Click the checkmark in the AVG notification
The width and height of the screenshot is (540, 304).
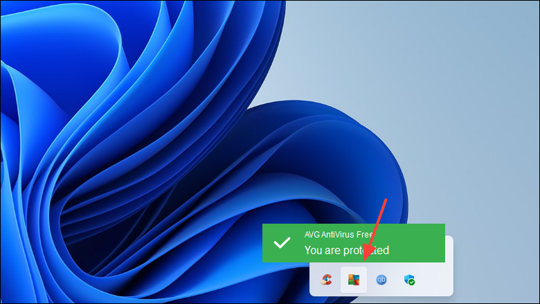tap(282, 243)
